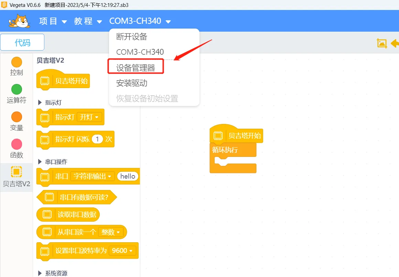
Task: Select the 函数 pink category icon
Action: 17,144
